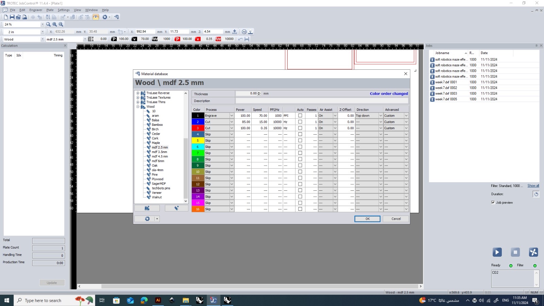This screenshot has width=544, height=306.
Task: Open the mdf 2.5 mm material dropdown
Action: pyautogui.click(x=85, y=39)
